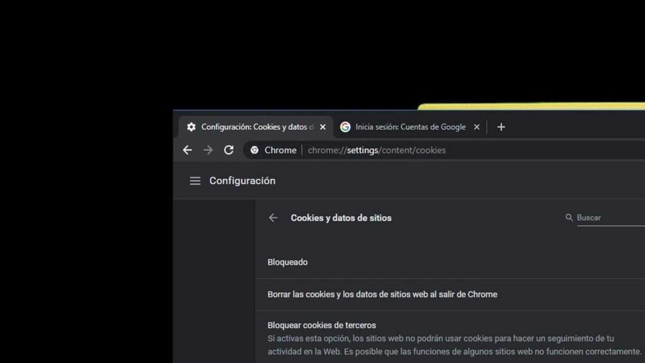Reload the current page
645x363 pixels.
tap(229, 150)
